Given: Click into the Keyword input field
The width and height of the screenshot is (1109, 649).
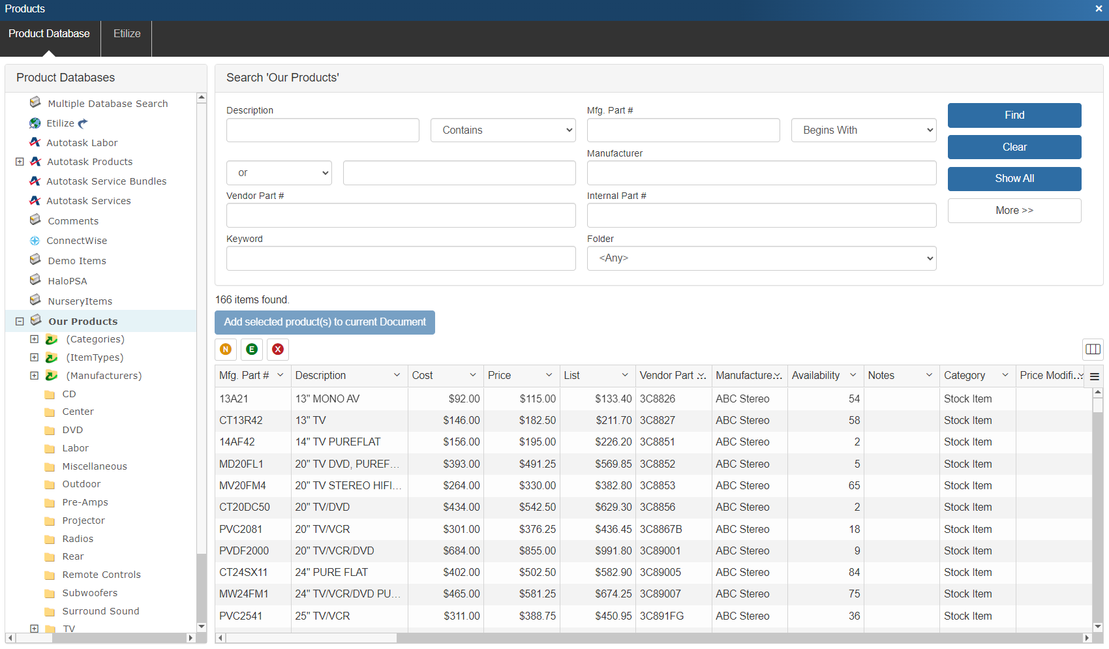Looking at the screenshot, I should click(x=401, y=258).
